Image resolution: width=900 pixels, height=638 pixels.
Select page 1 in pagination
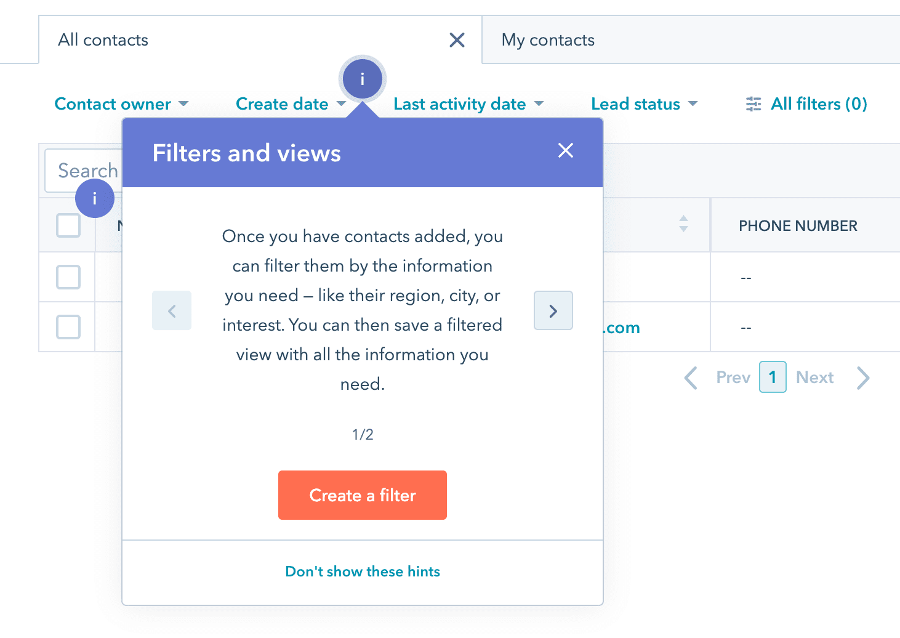click(773, 377)
